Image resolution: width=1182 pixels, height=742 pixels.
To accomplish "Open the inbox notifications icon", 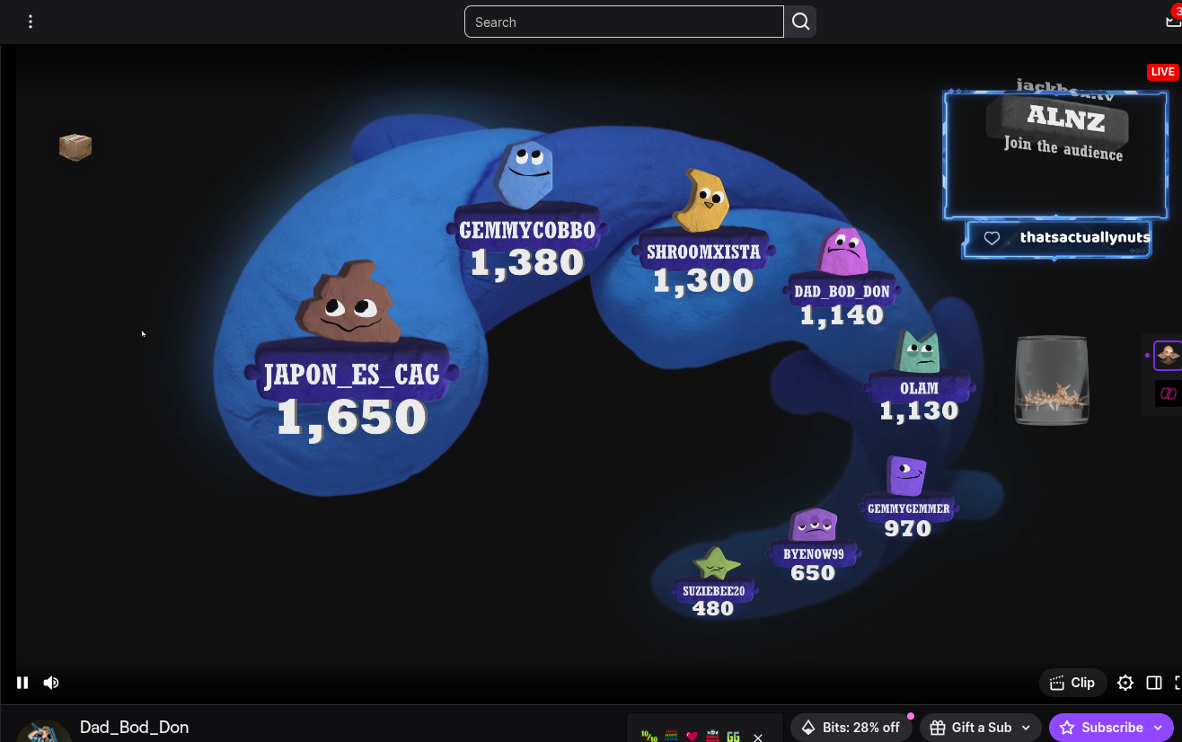I will pos(1172,21).
